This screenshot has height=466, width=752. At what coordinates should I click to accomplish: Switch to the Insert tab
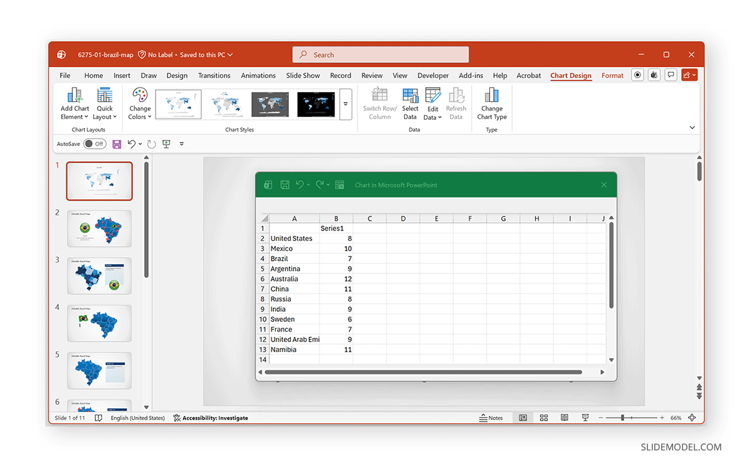[122, 75]
